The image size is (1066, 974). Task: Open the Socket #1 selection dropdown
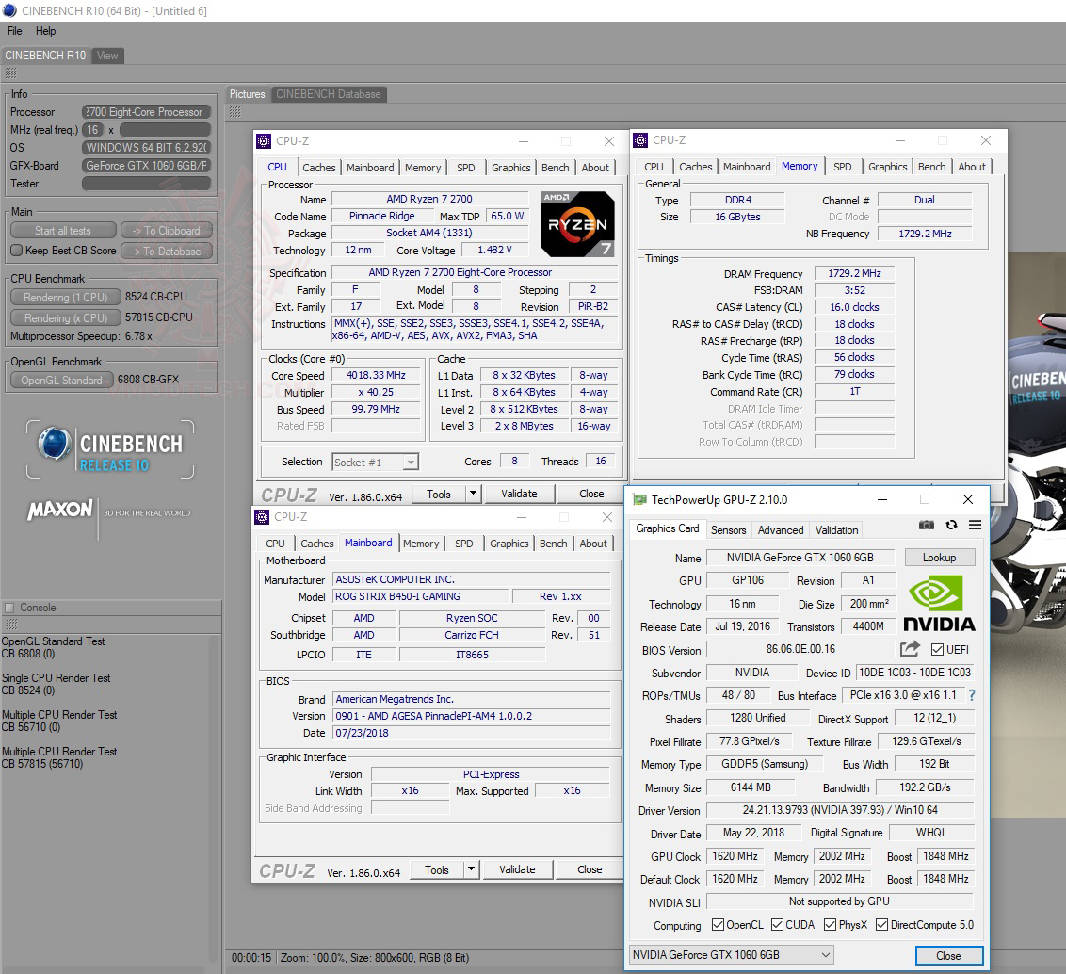point(410,462)
